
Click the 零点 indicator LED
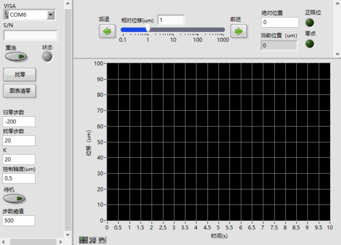click(x=310, y=44)
